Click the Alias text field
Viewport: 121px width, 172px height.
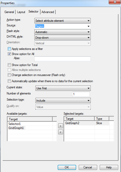63,59
